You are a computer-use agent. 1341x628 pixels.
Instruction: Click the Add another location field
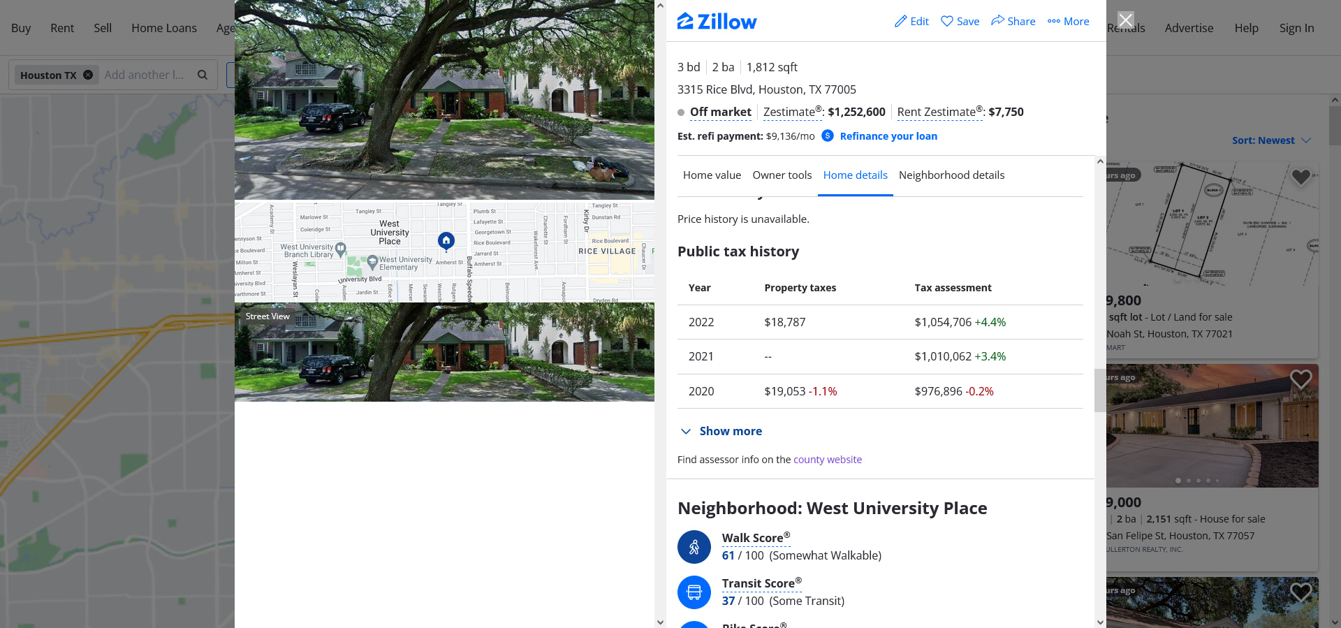[145, 75]
